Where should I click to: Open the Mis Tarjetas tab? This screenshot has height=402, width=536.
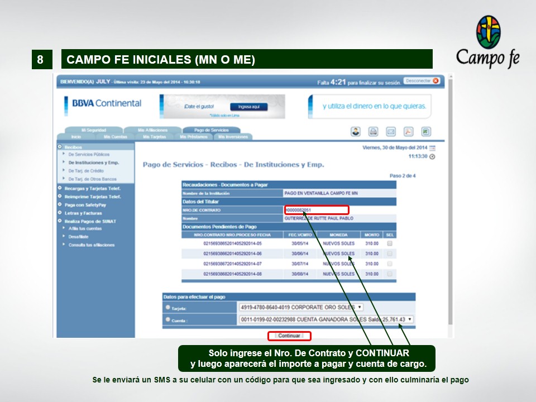tap(154, 137)
